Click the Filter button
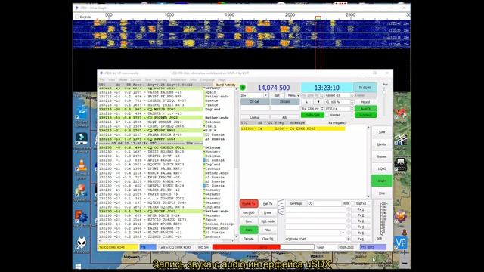This screenshot has width=484, height=272. (268, 230)
